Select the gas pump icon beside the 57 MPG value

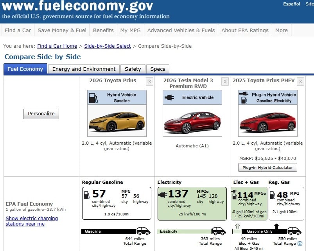pyautogui.click(x=86, y=195)
